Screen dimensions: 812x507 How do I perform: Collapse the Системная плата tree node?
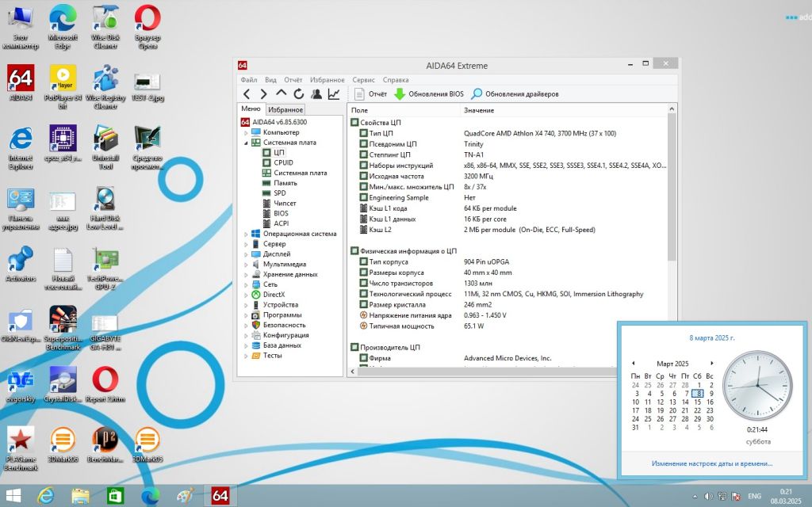(x=246, y=143)
